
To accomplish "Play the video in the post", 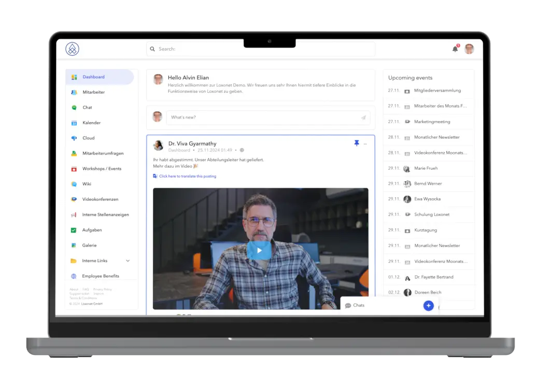I will coord(260,251).
